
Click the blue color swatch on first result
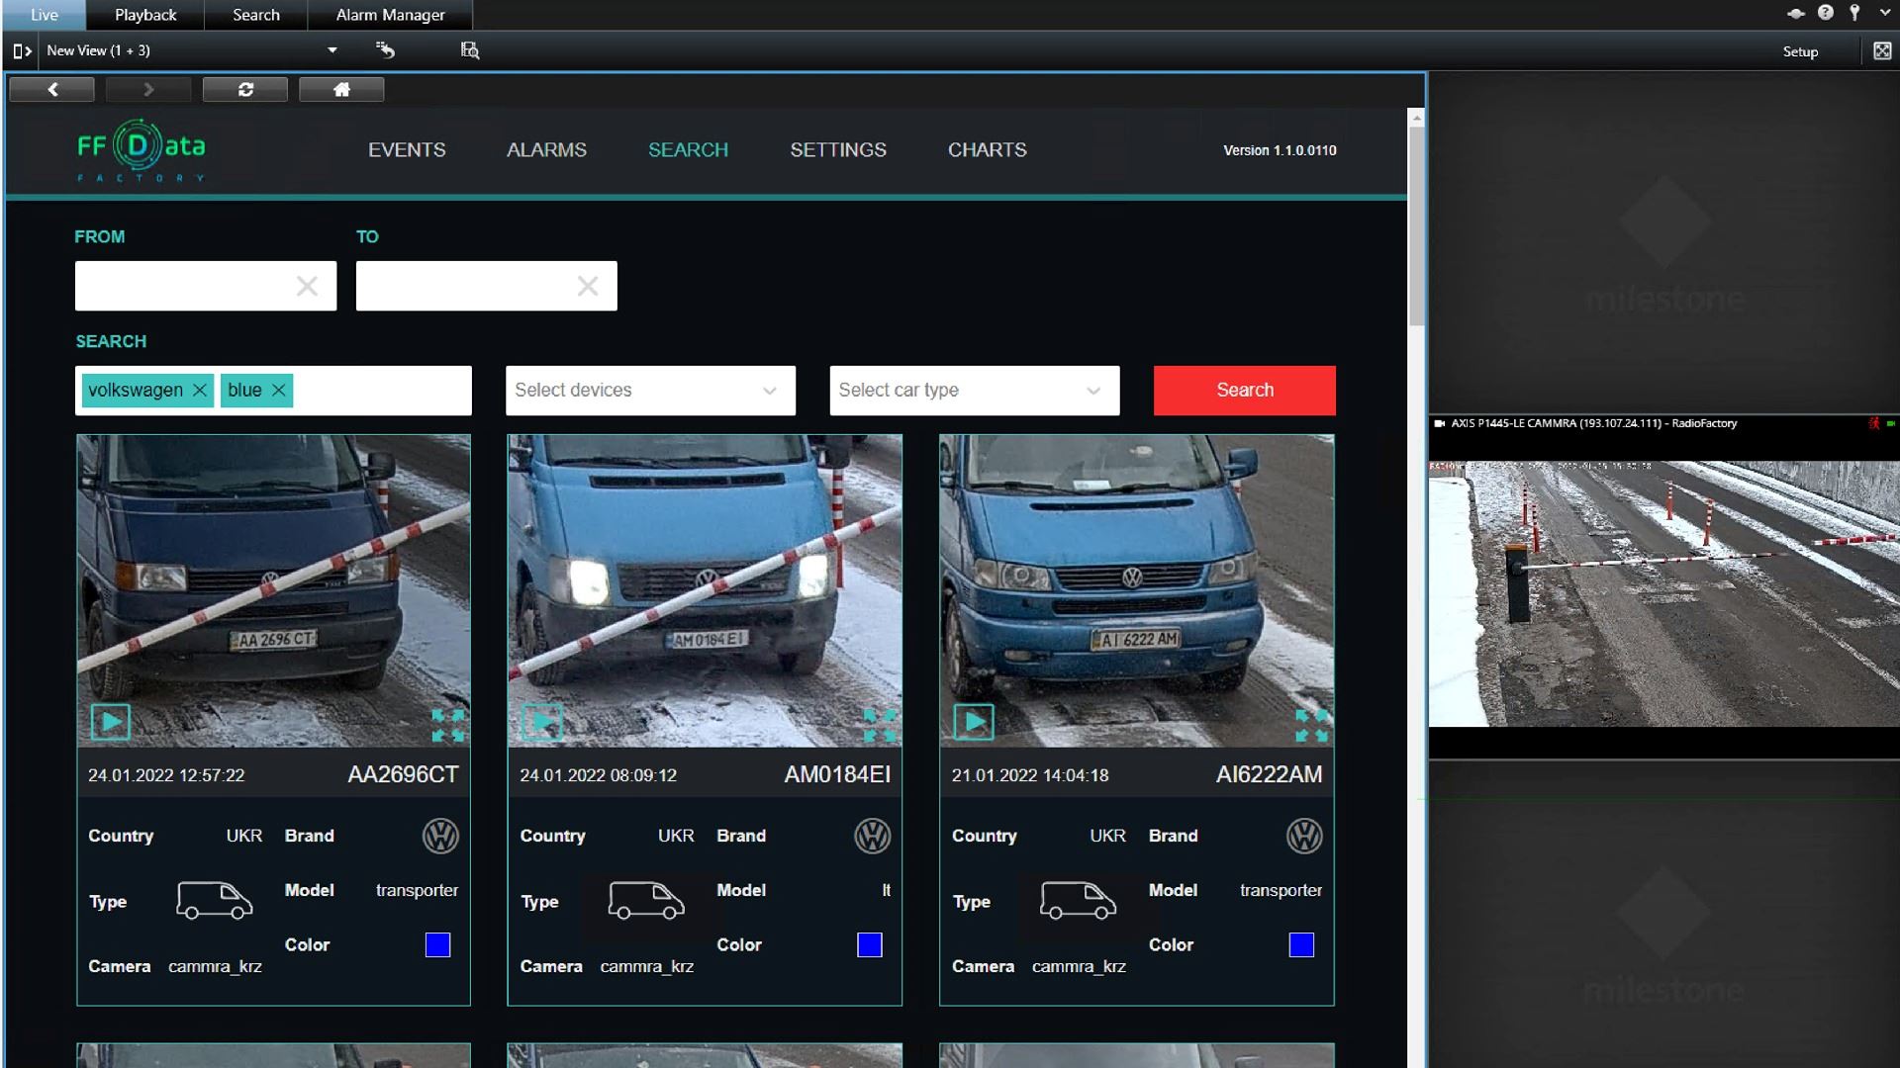tap(437, 944)
